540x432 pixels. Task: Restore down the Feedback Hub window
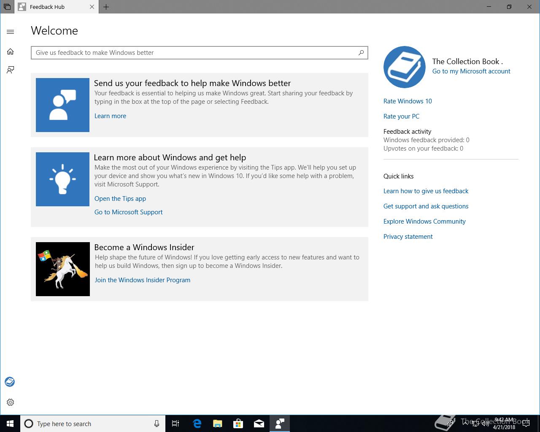[509, 7]
